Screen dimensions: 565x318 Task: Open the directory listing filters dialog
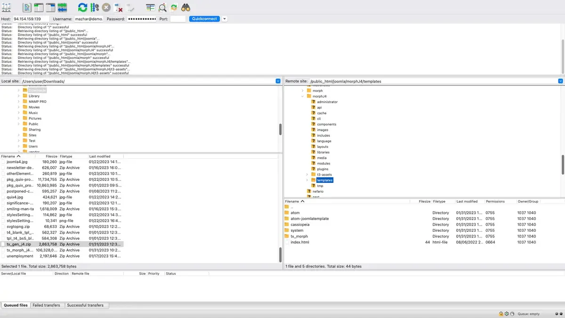(150, 8)
